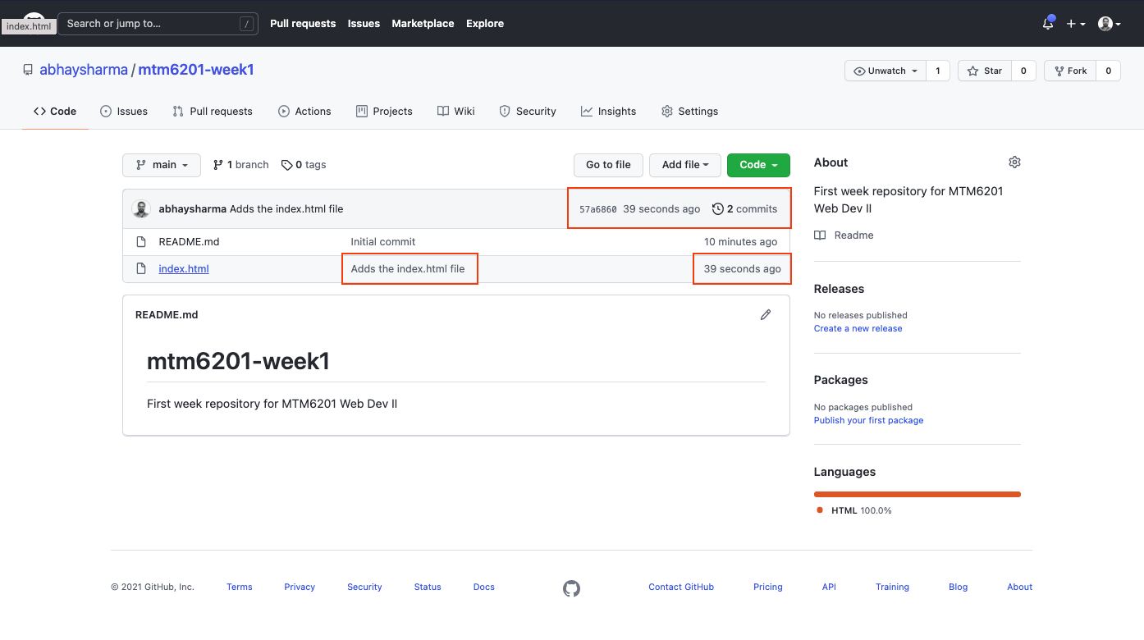Open API in the footer

[x=829, y=587]
